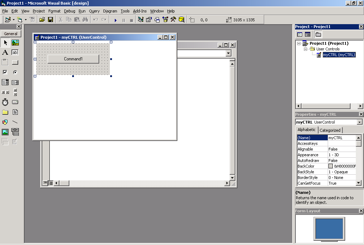The width and height of the screenshot is (364, 245).
Task: Enable Full Module View in code window
Action: click(51, 183)
